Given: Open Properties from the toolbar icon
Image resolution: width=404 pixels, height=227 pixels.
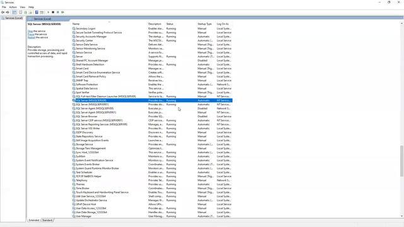Looking at the screenshot, I should click(21, 13).
